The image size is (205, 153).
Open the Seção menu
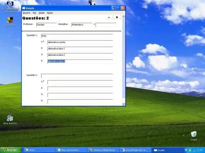(x=42, y=13)
